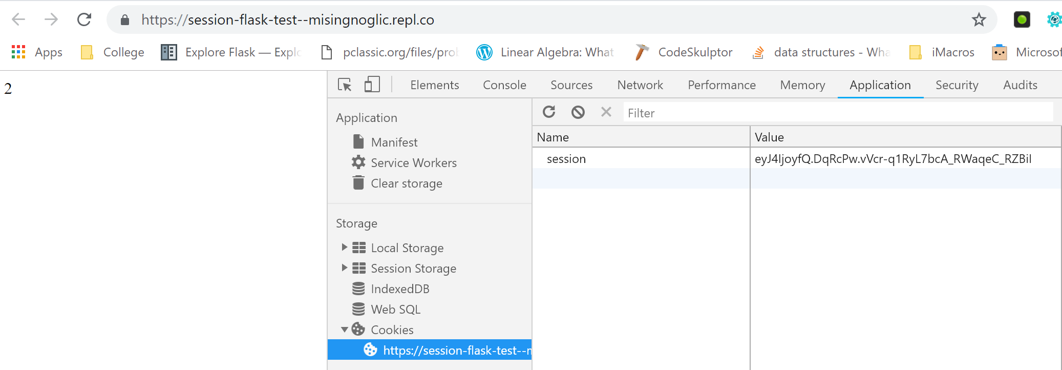1062x370 pixels.
Task: Open the Apps grid shortcut
Action: tap(37, 52)
